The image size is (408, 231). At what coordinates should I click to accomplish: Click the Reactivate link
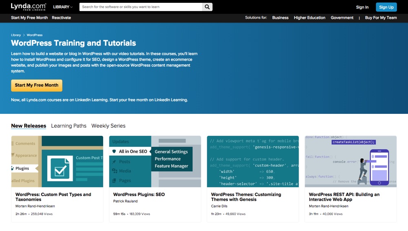tap(62, 17)
